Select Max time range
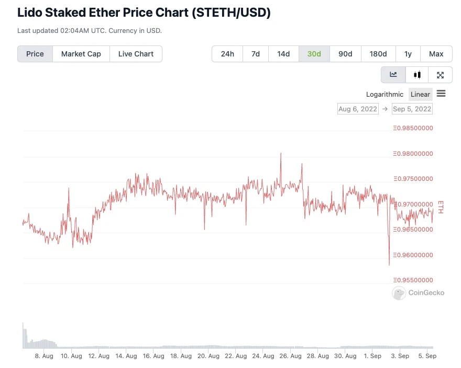 436,54
